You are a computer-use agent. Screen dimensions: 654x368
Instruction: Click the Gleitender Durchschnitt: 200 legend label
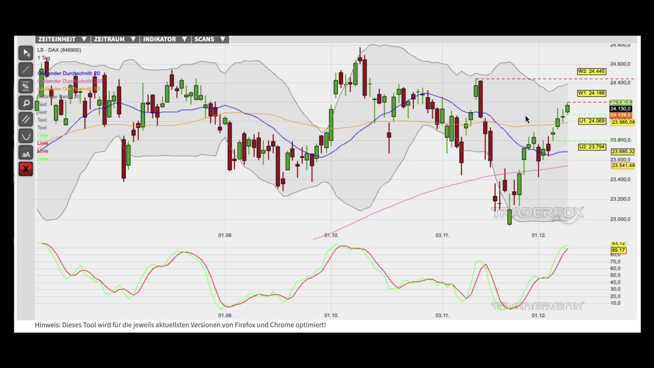pyautogui.click(x=70, y=81)
